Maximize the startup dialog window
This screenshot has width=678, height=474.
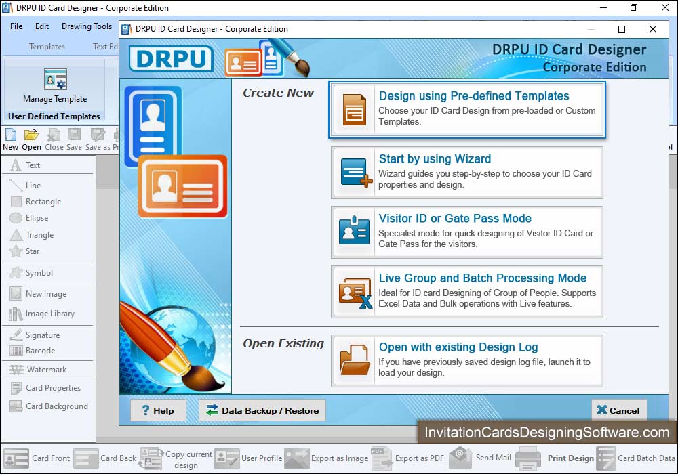point(621,29)
